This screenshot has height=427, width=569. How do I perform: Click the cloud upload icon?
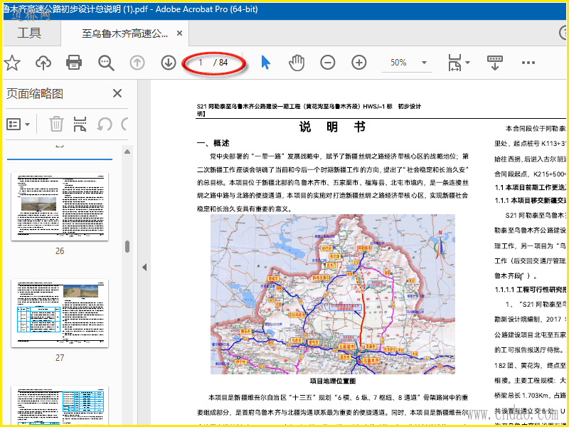[x=43, y=63]
